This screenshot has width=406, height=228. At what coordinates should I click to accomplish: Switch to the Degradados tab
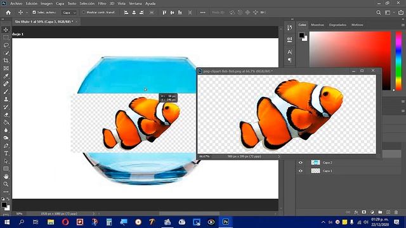point(337,25)
